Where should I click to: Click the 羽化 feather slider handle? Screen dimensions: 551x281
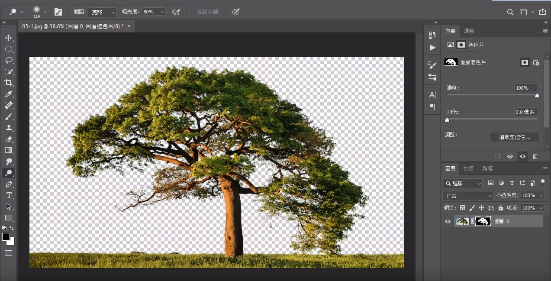[x=447, y=120]
